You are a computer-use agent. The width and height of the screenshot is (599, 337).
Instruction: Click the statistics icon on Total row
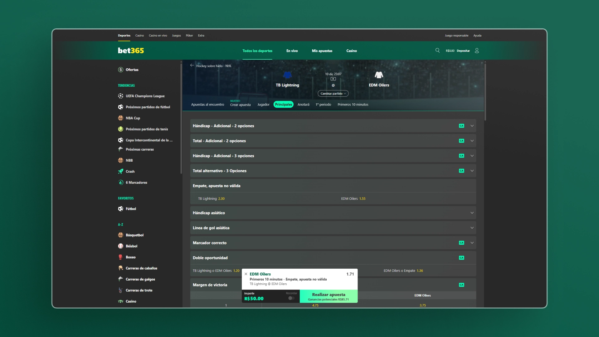pyautogui.click(x=461, y=141)
